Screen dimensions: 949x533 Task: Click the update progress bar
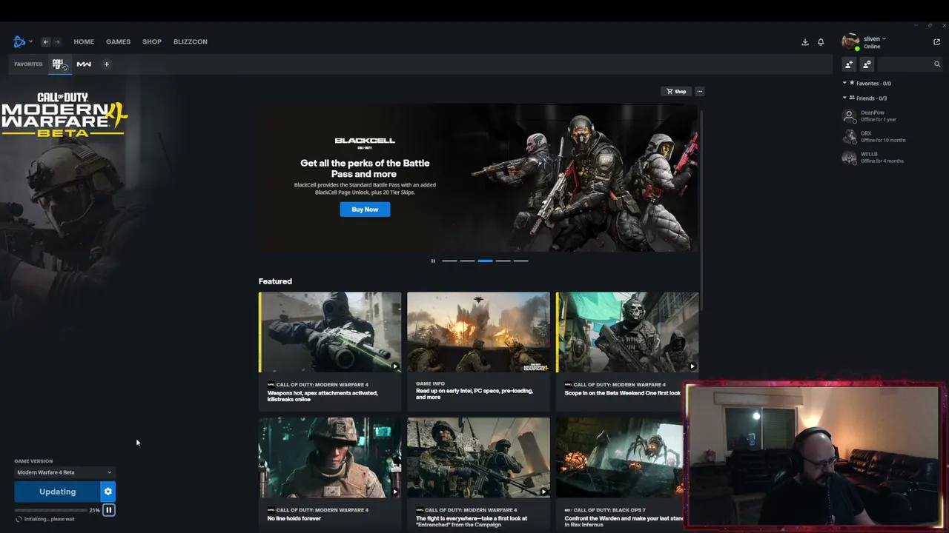click(x=50, y=510)
